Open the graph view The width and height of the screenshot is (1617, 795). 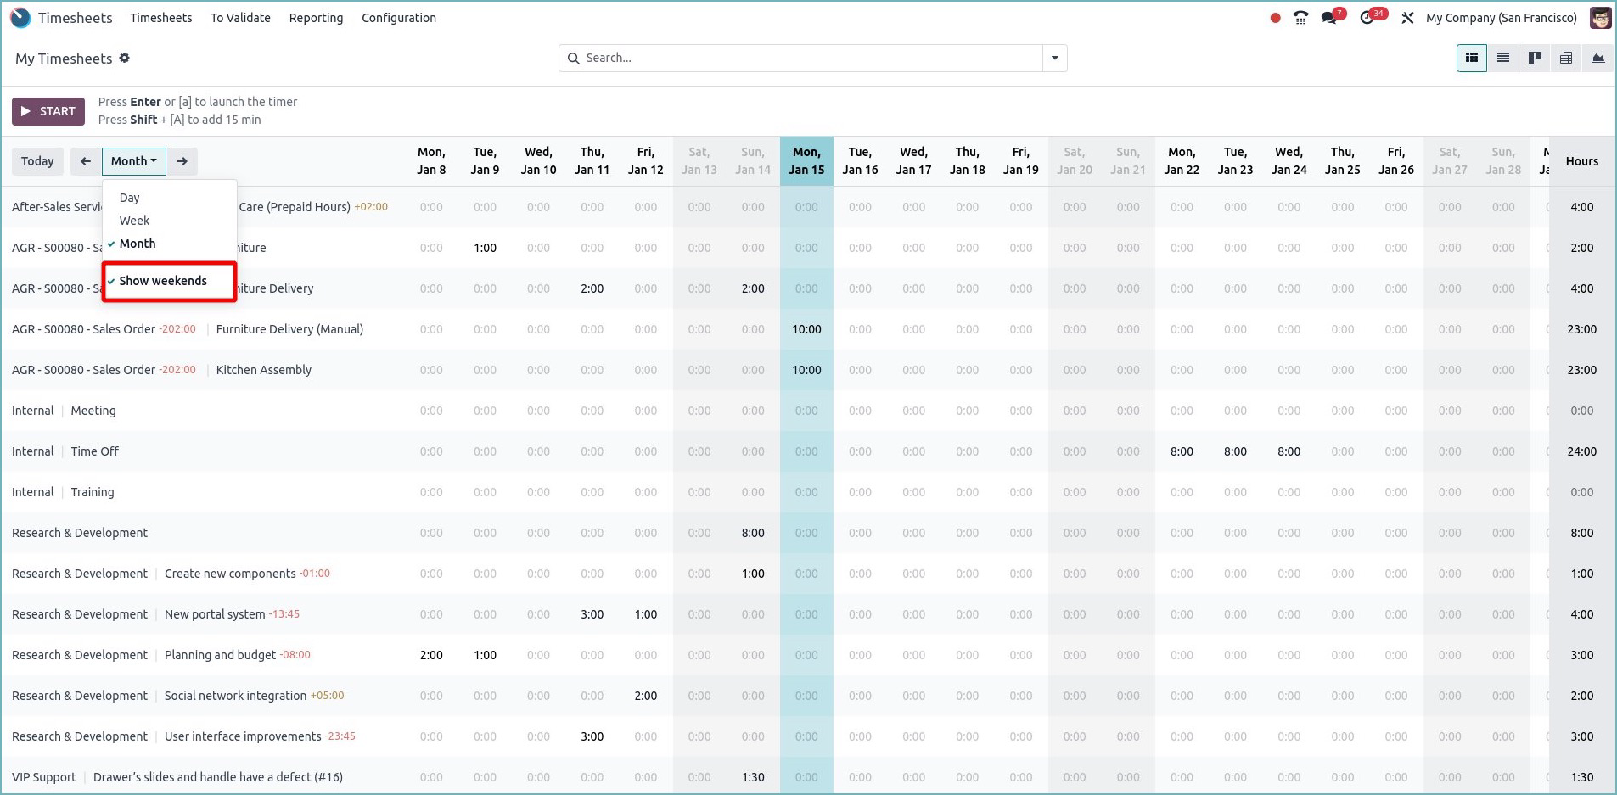(1597, 58)
